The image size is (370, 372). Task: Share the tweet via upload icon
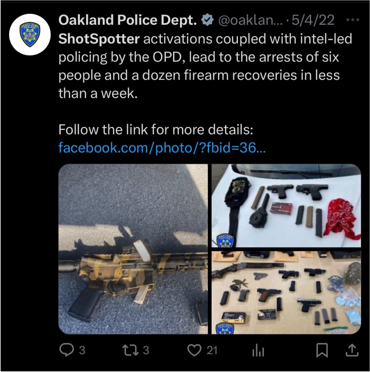tap(352, 350)
